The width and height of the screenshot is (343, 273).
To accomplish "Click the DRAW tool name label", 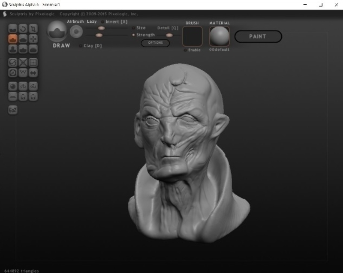I will pyautogui.click(x=61, y=45).
